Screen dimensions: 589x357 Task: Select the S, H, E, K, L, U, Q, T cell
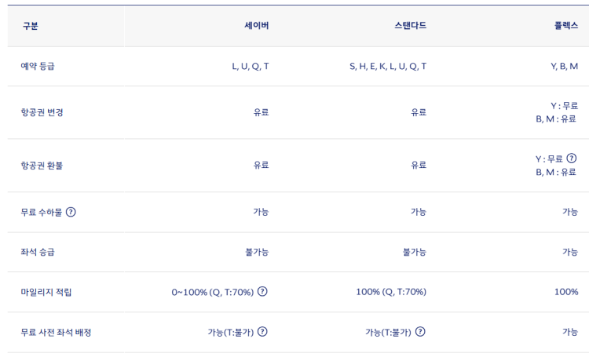[388, 67]
